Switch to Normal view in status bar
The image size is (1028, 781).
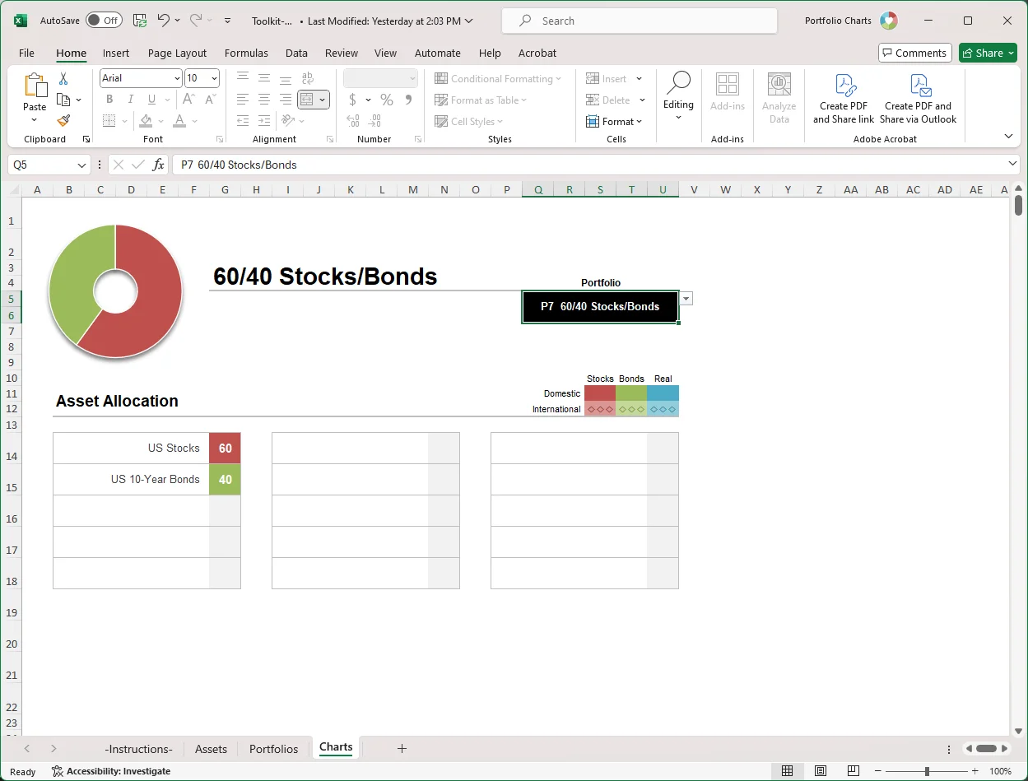coord(787,771)
